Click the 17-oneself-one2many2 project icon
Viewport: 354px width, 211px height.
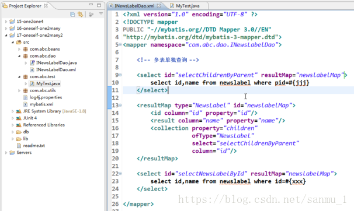pyautogui.click(x=12, y=35)
